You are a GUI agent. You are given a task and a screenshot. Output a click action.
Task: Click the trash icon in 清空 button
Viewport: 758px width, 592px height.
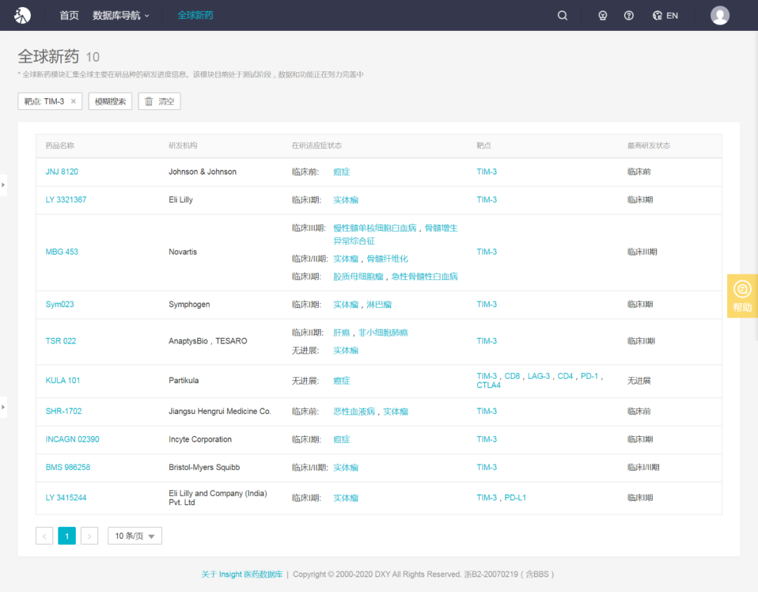[x=149, y=102]
